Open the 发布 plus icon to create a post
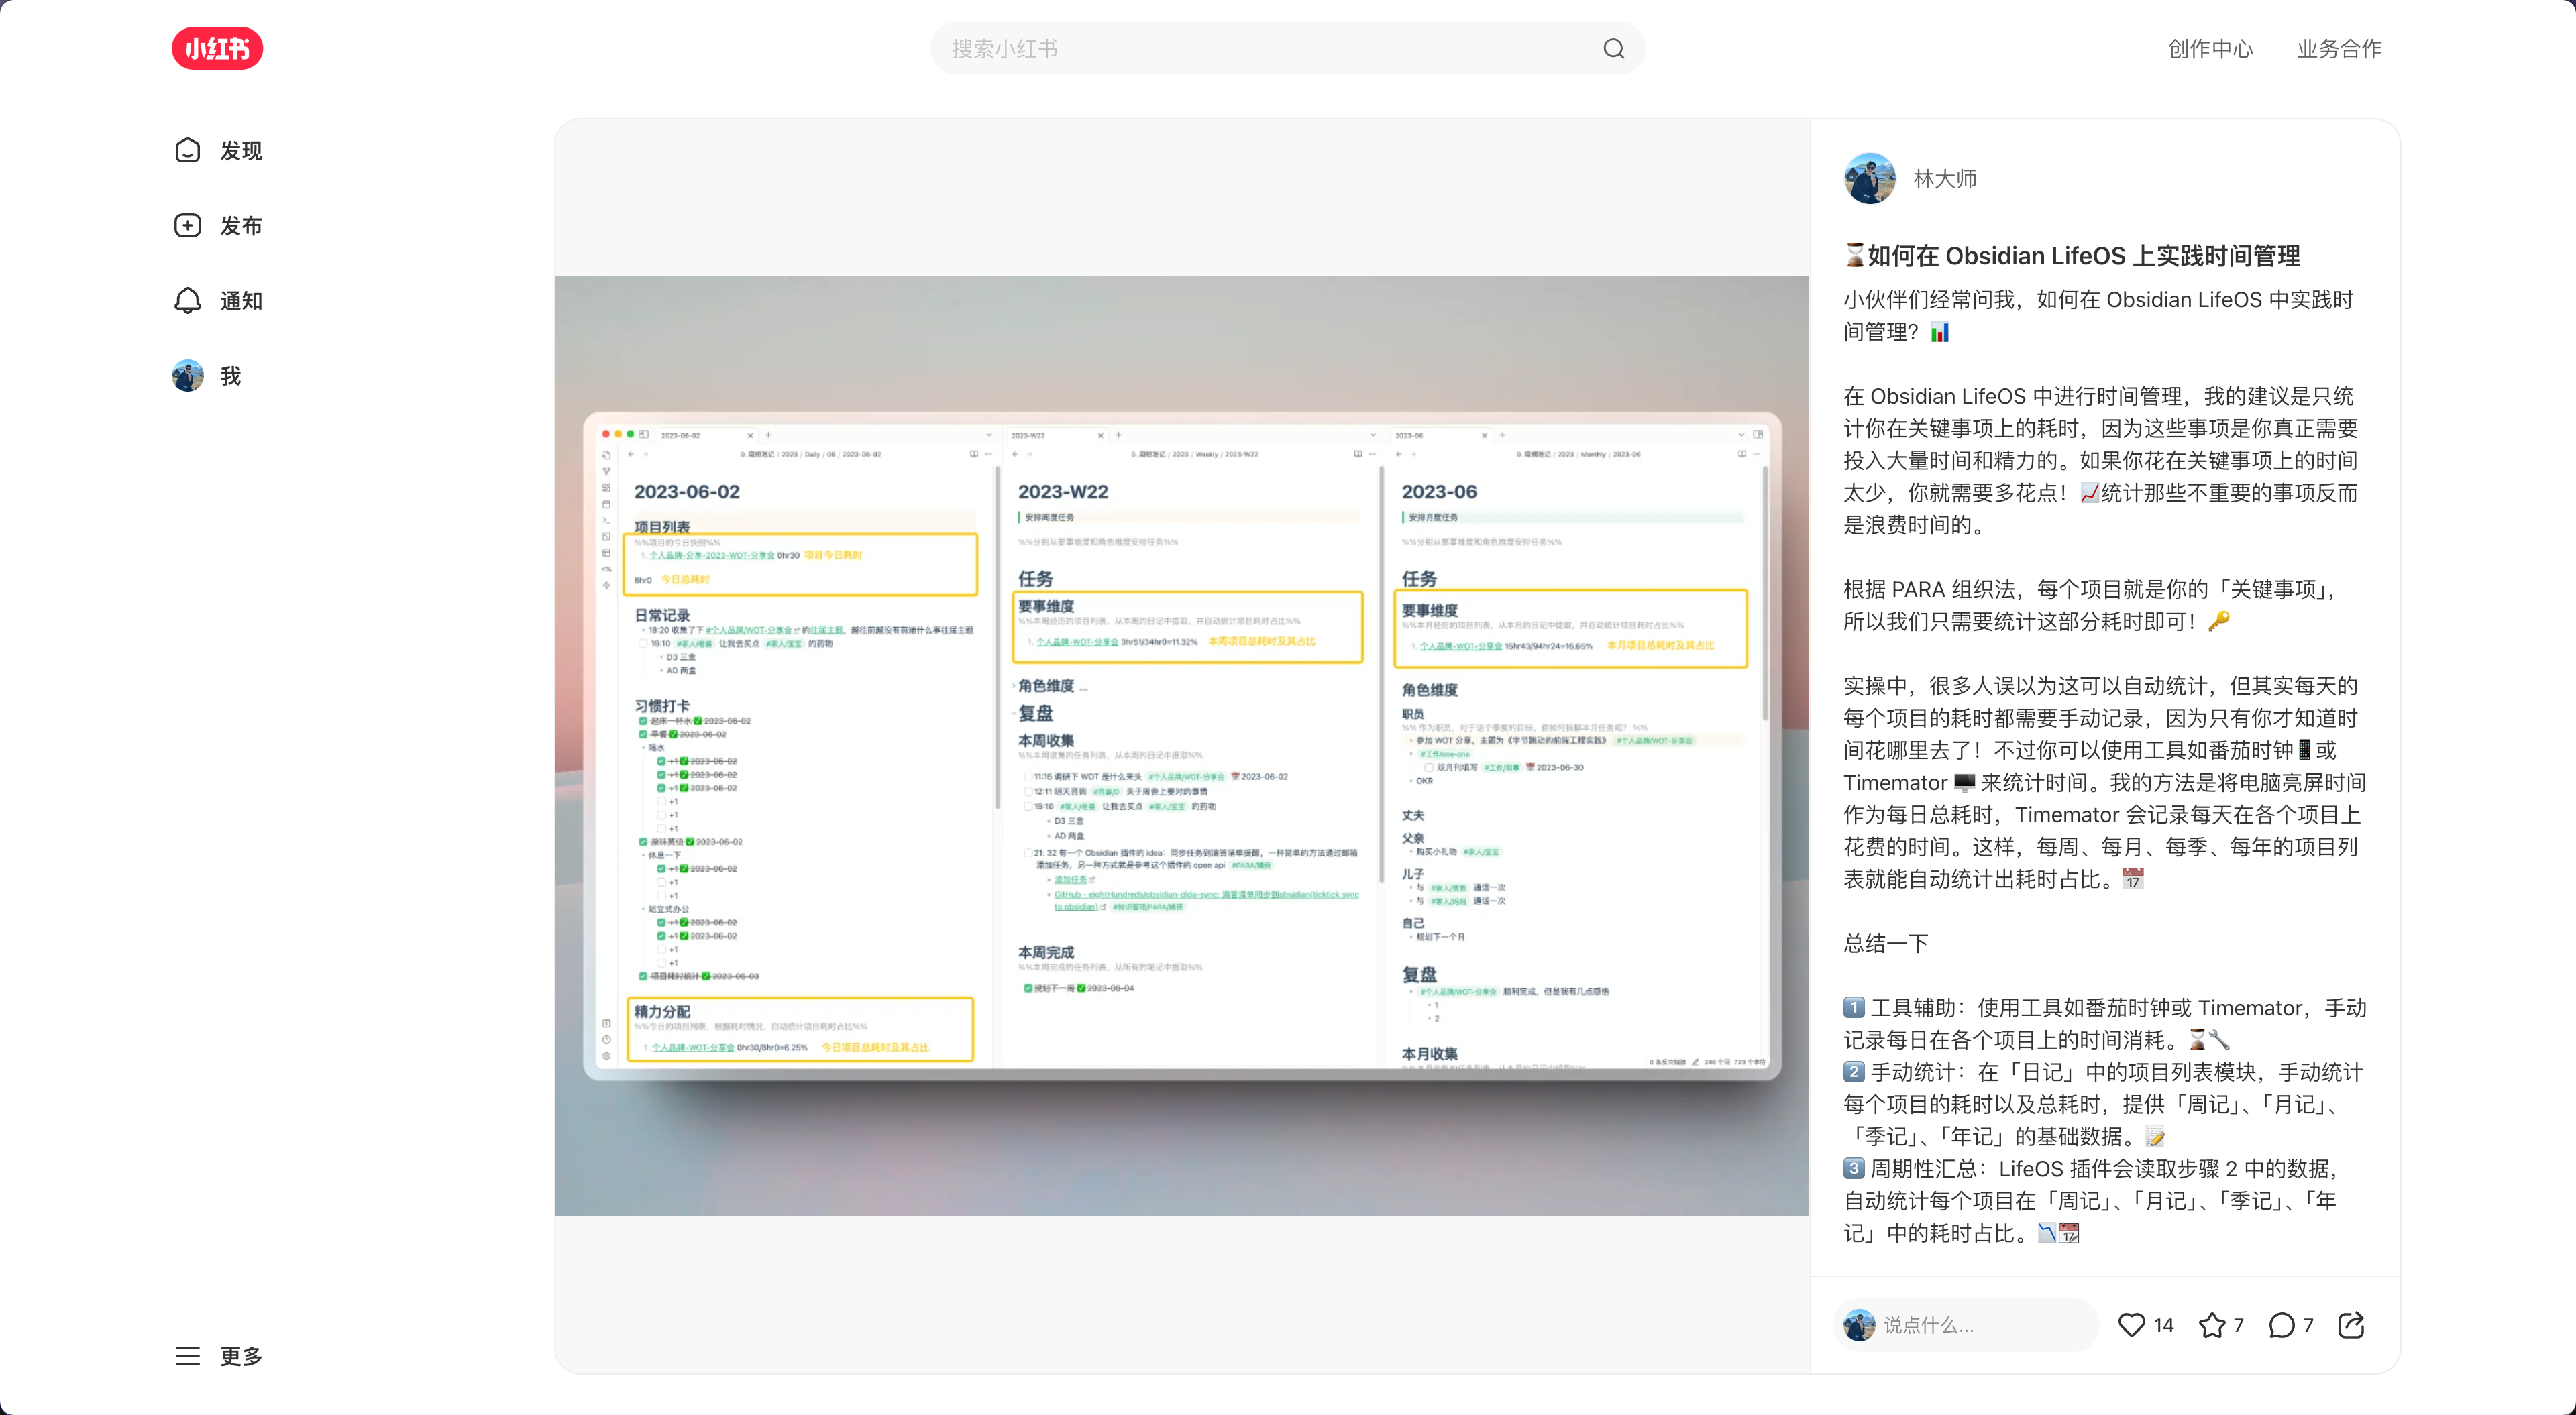This screenshot has width=2576, height=1415. (x=188, y=225)
